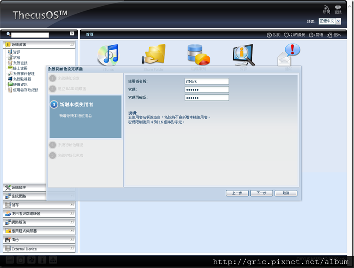Open the notification mail shortcut icon
The width and height of the screenshot is (354, 268).
click(289, 55)
